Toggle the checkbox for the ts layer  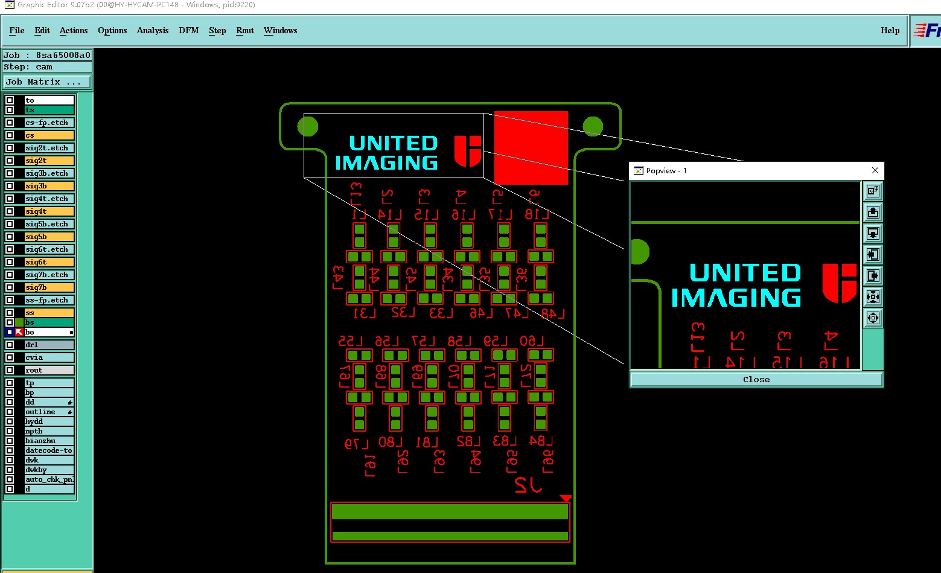pos(10,110)
